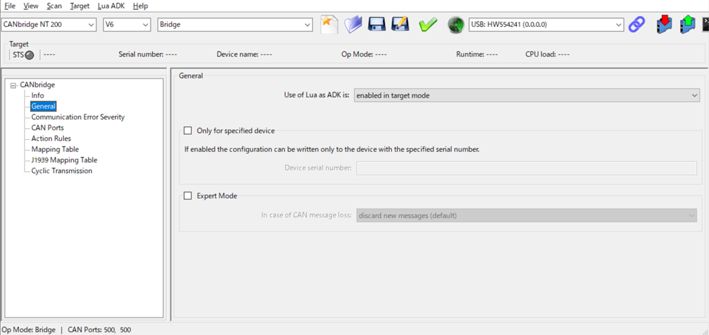The width and height of the screenshot is (709, 335).
Task: Click the In case of CAN message loss label
Action: point(306,216)
